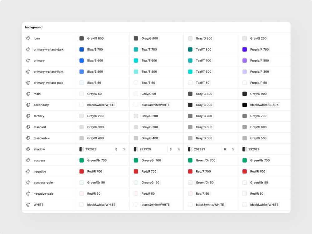Click the palette icon for primary-variant-pale
The height and width of the screenshot is (234, 312).
pyautogui.click(x=28, y=83)
